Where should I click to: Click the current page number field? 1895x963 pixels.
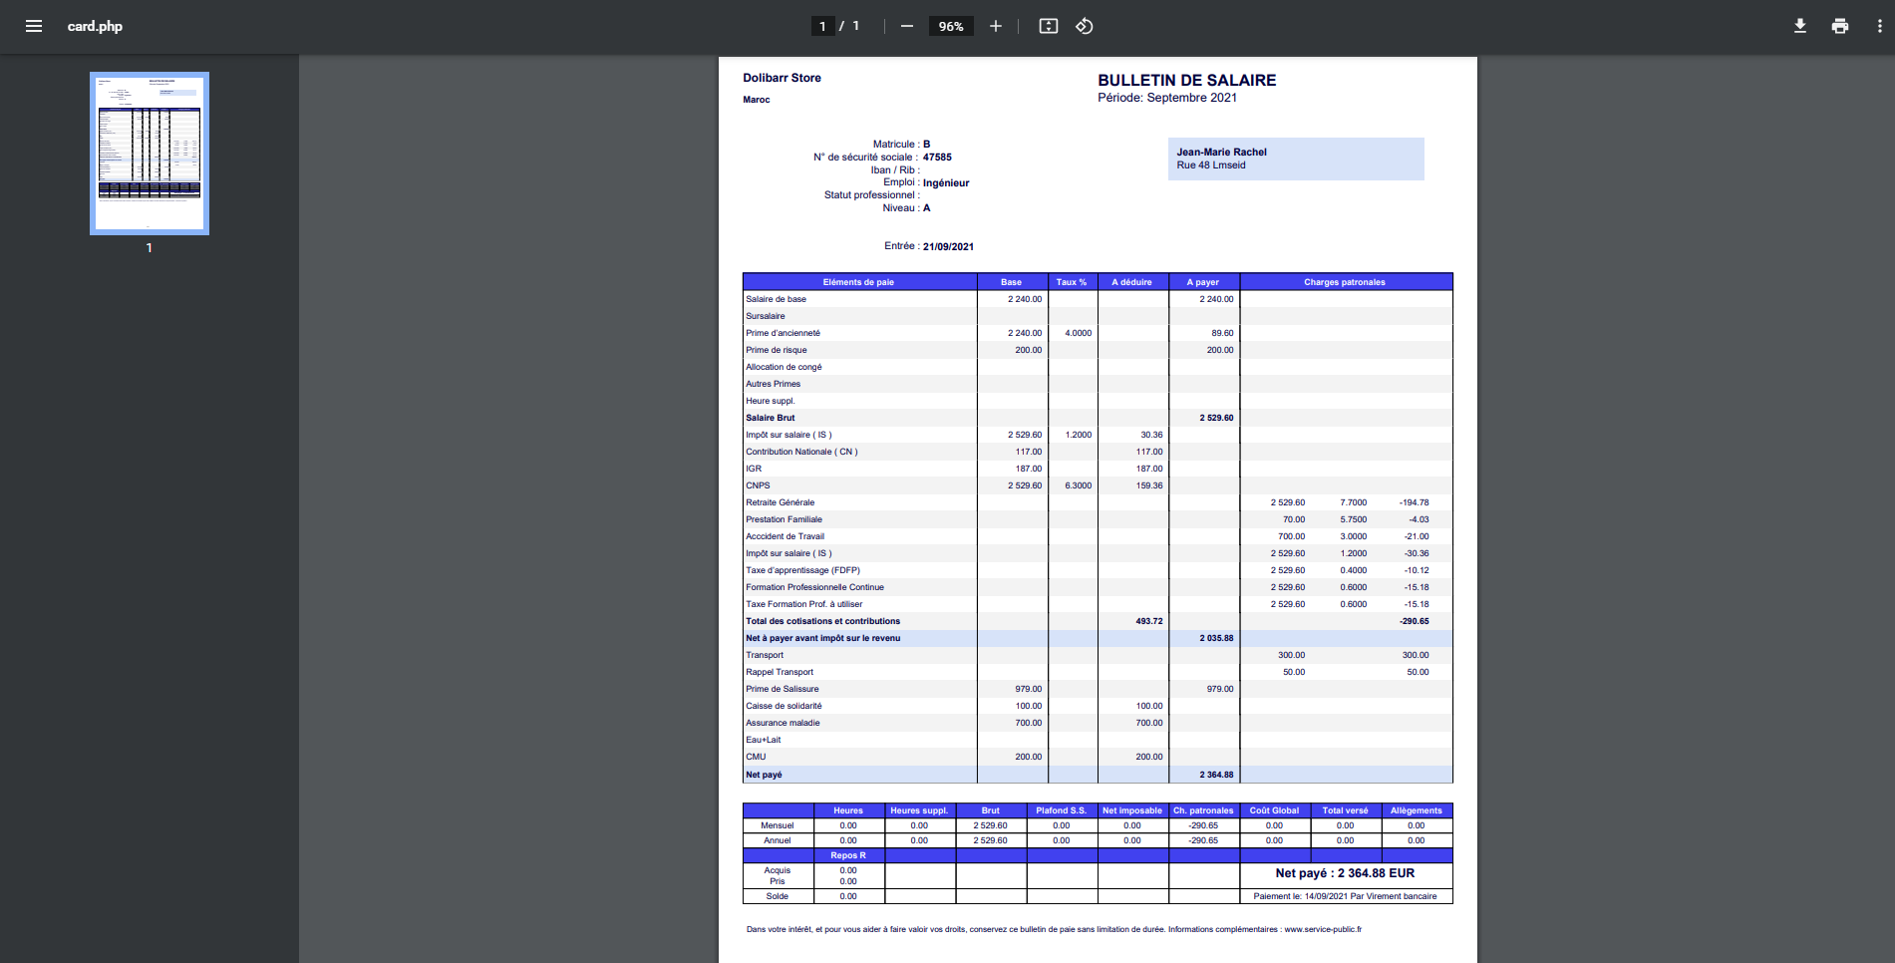pyautogui.click(x=822, y=26)
